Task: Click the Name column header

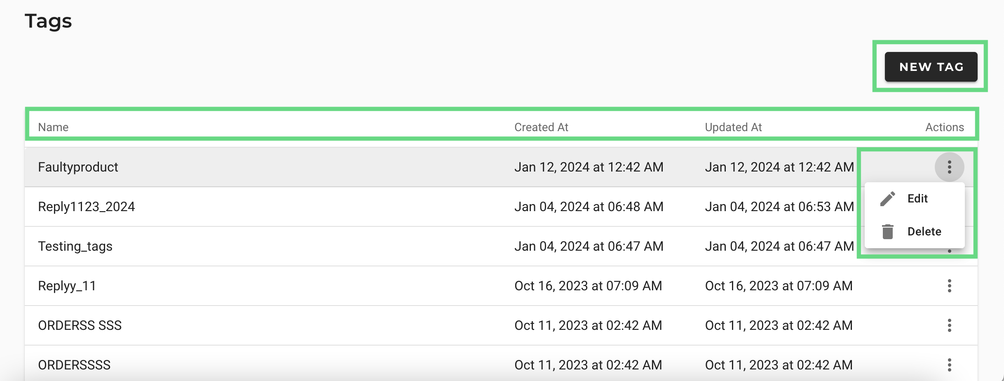Action: pyautogui.click(x=53, y=127)
